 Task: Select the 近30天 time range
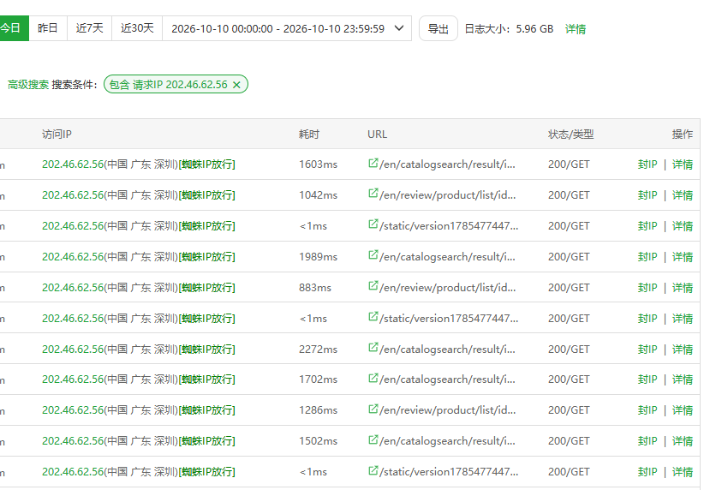[137, 28]
